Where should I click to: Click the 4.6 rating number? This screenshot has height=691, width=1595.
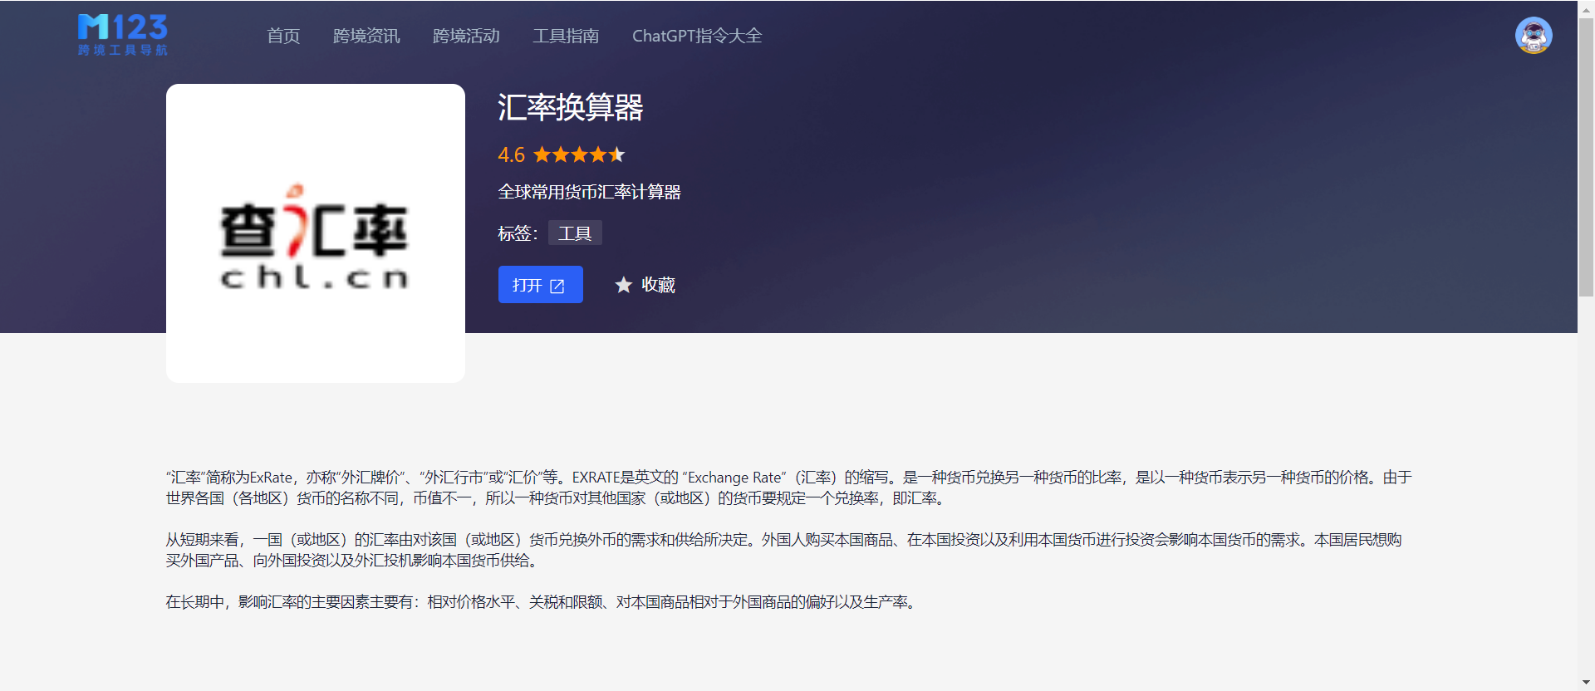point(512,154)
